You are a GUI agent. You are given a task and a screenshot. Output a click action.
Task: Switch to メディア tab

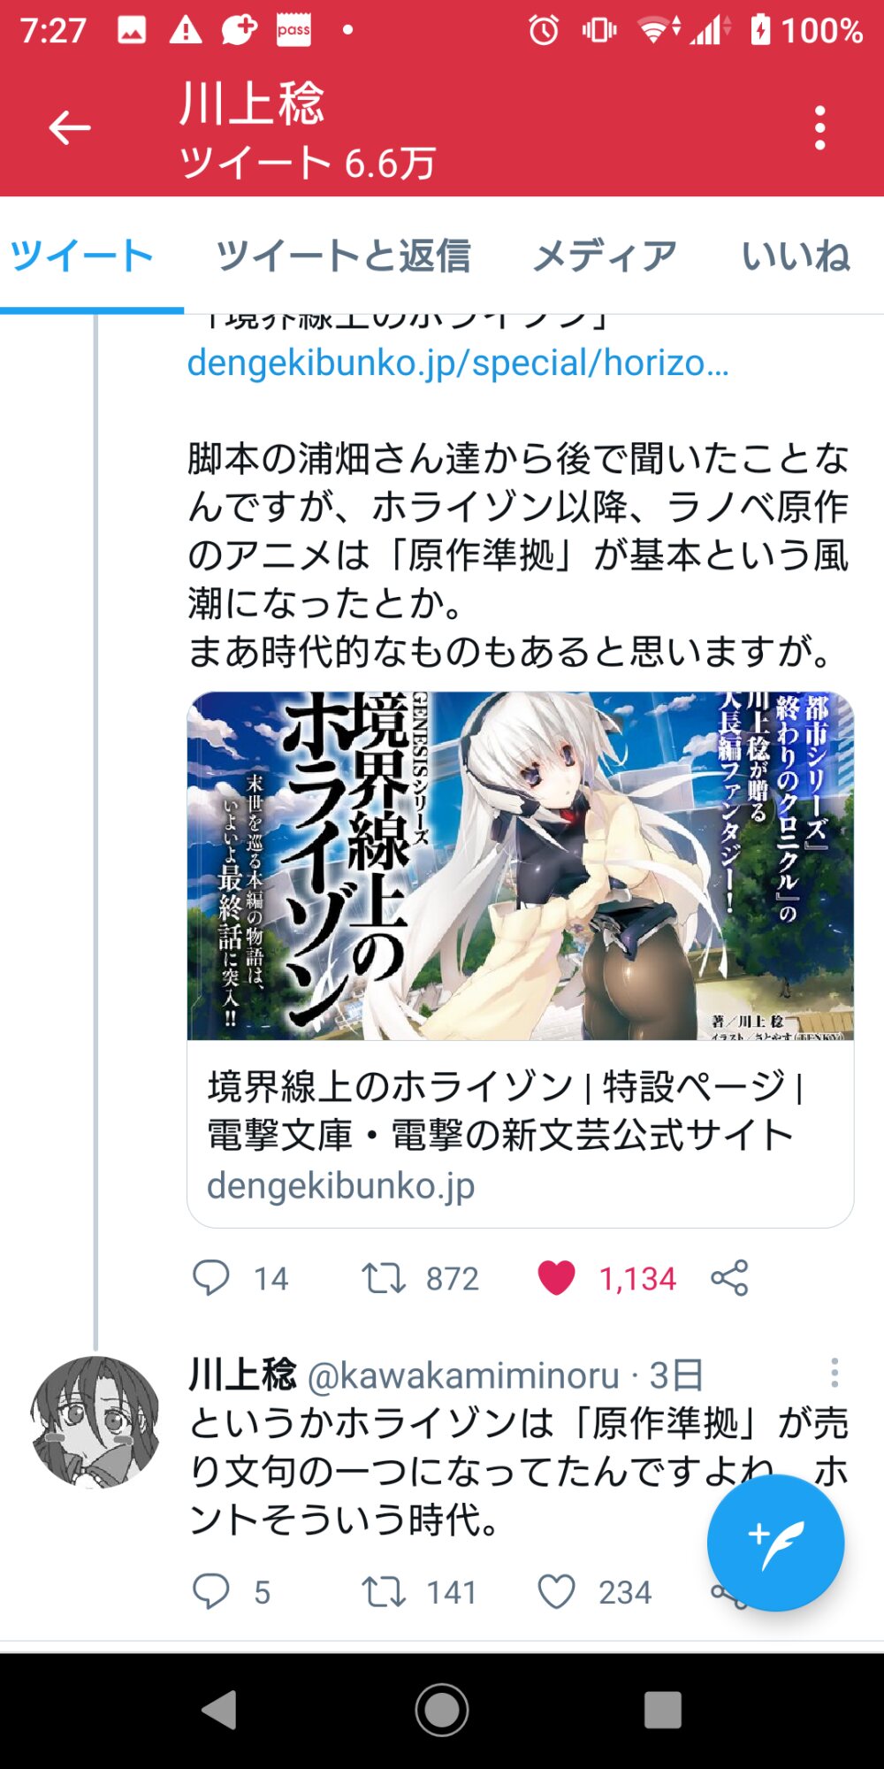pyautogui.click(x=606, y=256)
